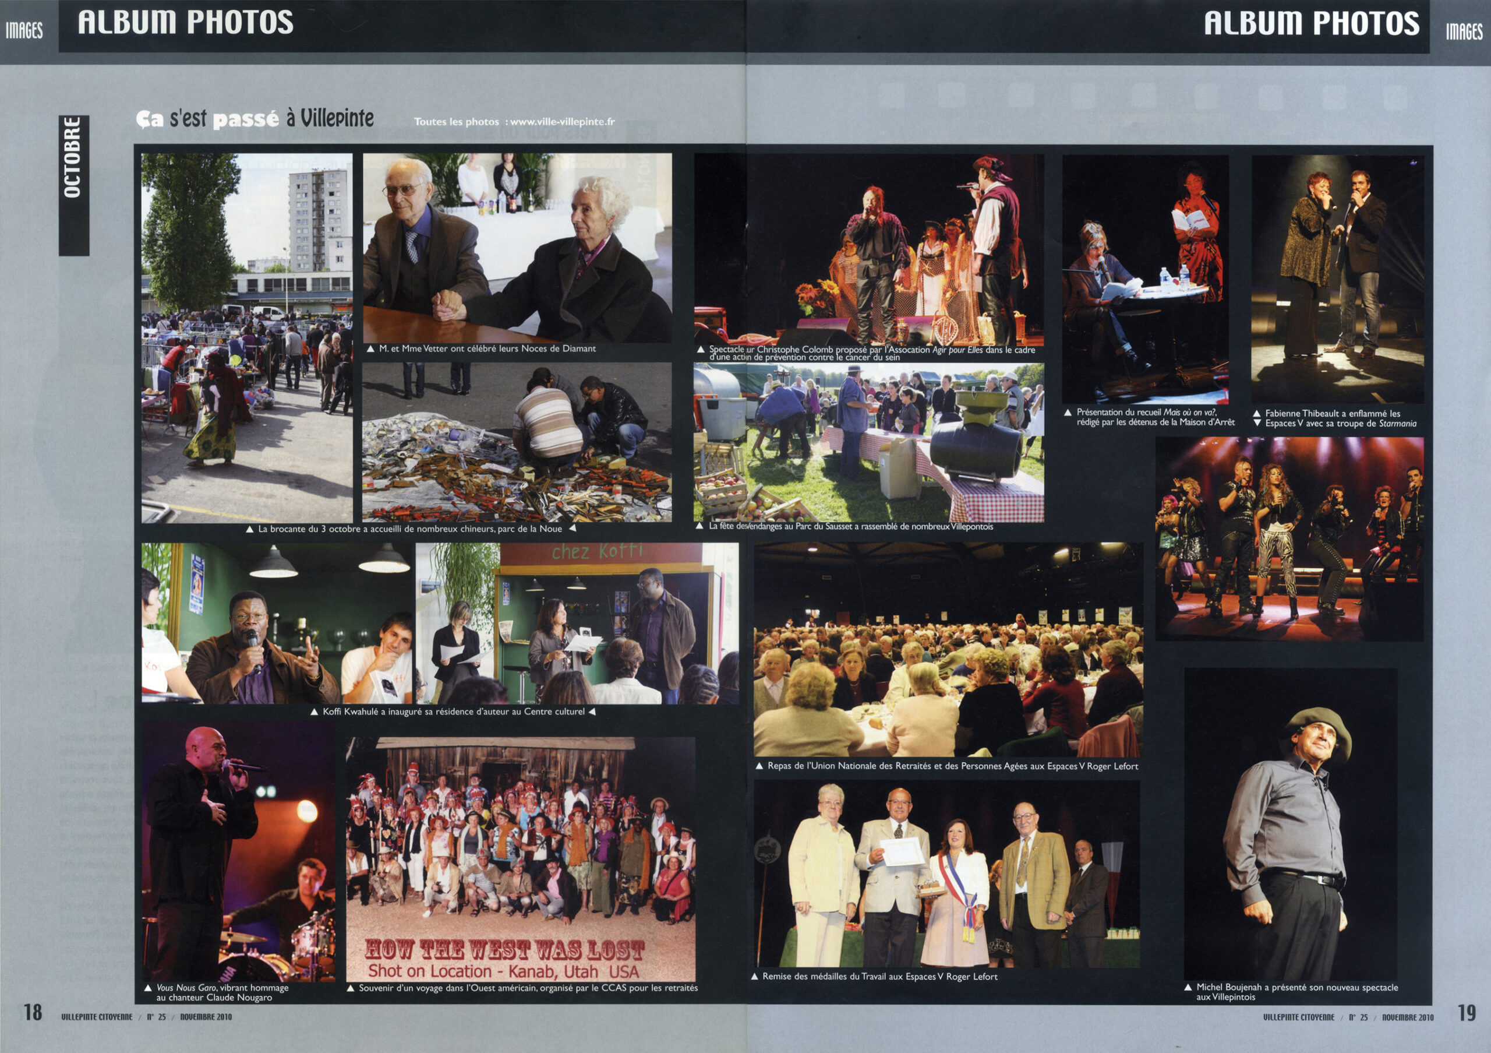Click the left ALBUM PHOTOS header title
Image resolution: width=1491 pixels, height=1053 pixels.
coord(186,23)
